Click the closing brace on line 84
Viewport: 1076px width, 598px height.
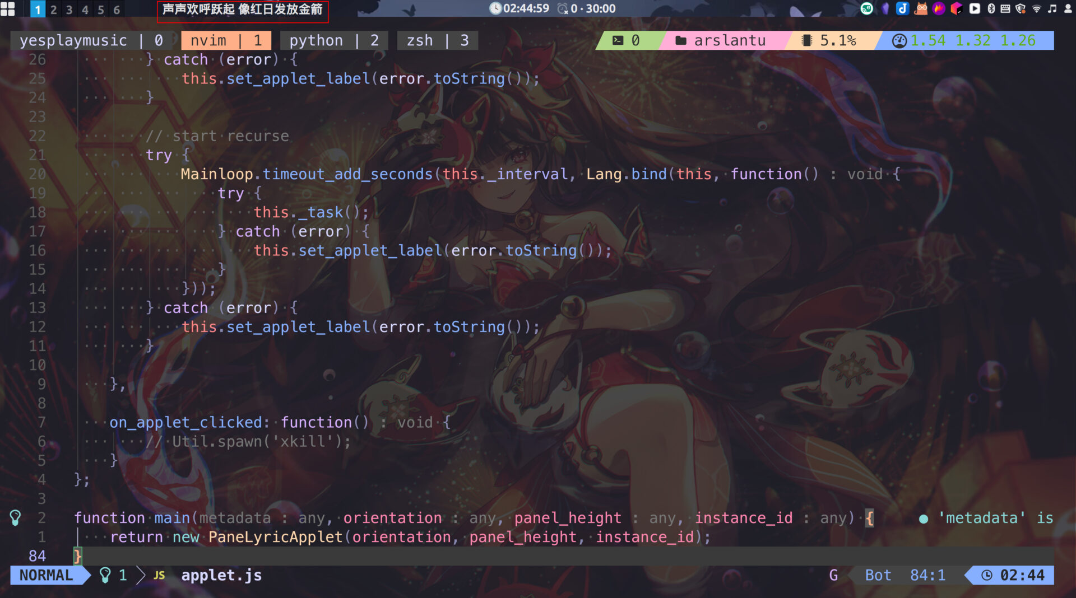point(78,556)
